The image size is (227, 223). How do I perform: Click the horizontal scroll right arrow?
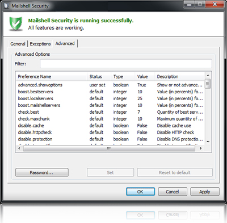click(x=201, y=148)
